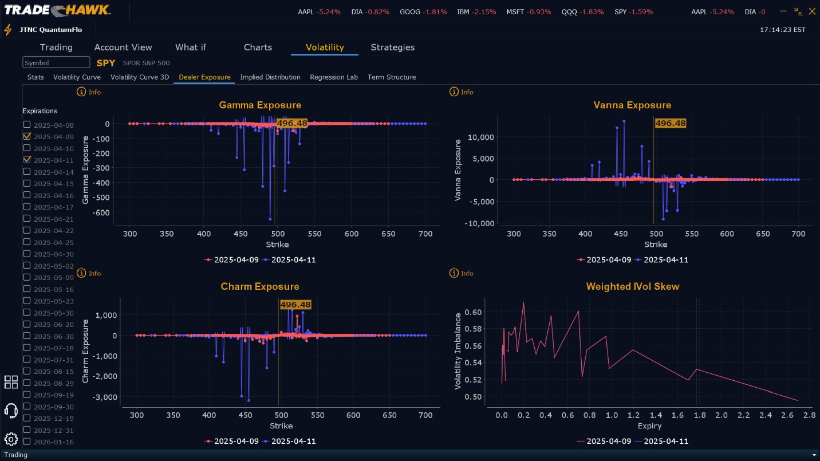Click the 496.48 price marker on Charm chart
This screenshot has height=461, width=820.
pos(295,305)
